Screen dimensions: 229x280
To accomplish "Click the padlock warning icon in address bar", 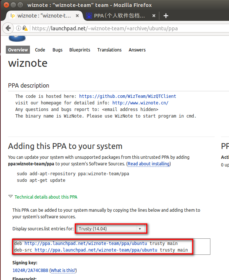I will (x=25, y=28).
